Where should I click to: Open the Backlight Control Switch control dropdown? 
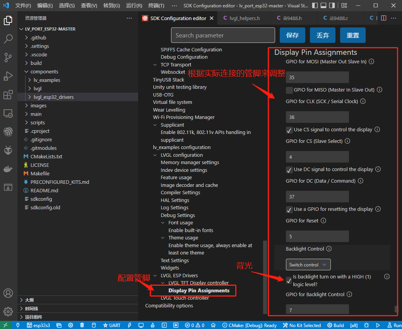coord(308,265)
